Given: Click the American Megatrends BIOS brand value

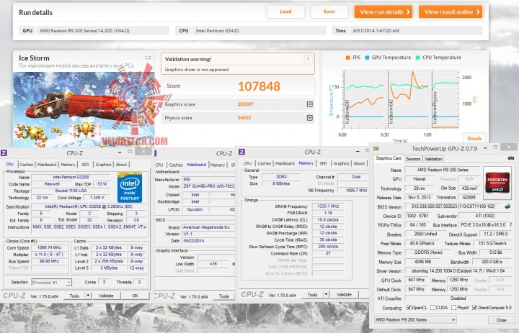Looking at the screenshot, I should [208, 227].
